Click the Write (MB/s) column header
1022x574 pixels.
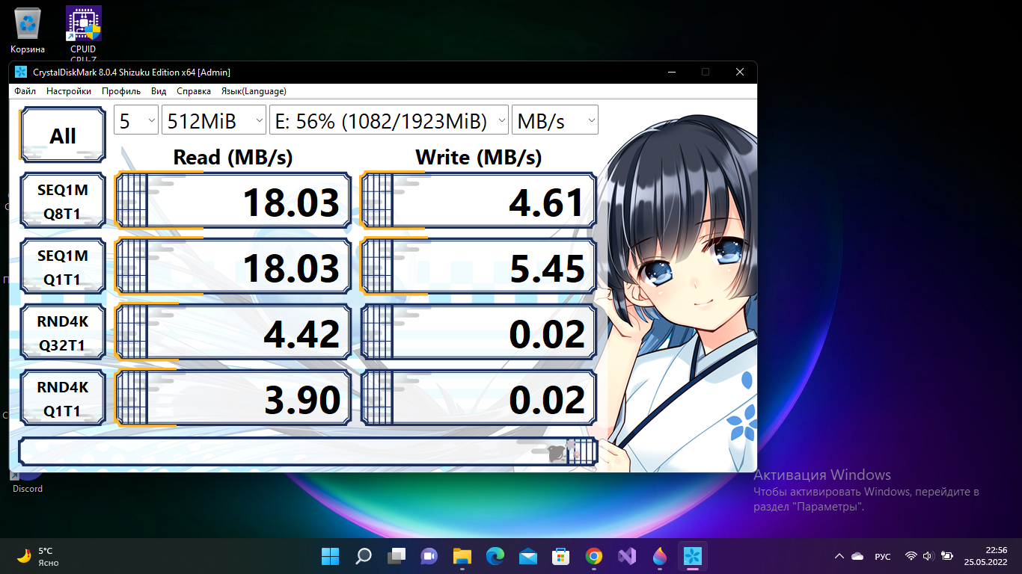(478, 157)
